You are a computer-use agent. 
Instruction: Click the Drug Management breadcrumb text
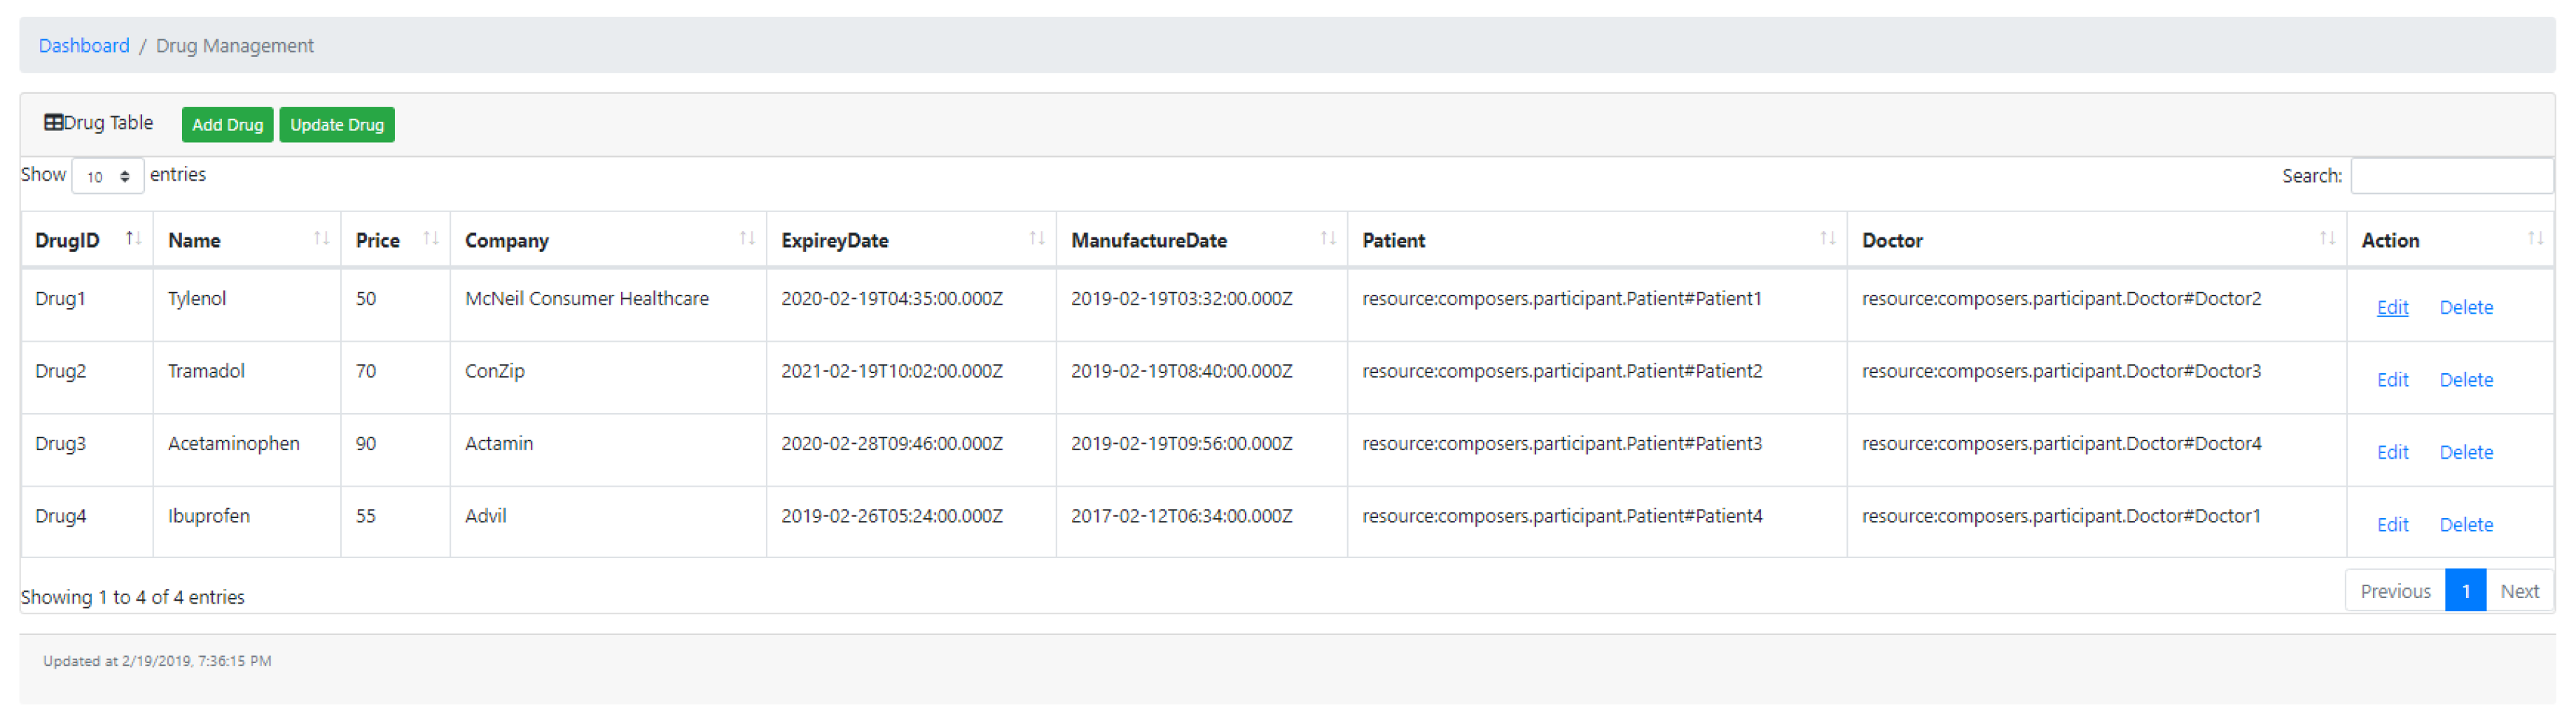[235, 46]
